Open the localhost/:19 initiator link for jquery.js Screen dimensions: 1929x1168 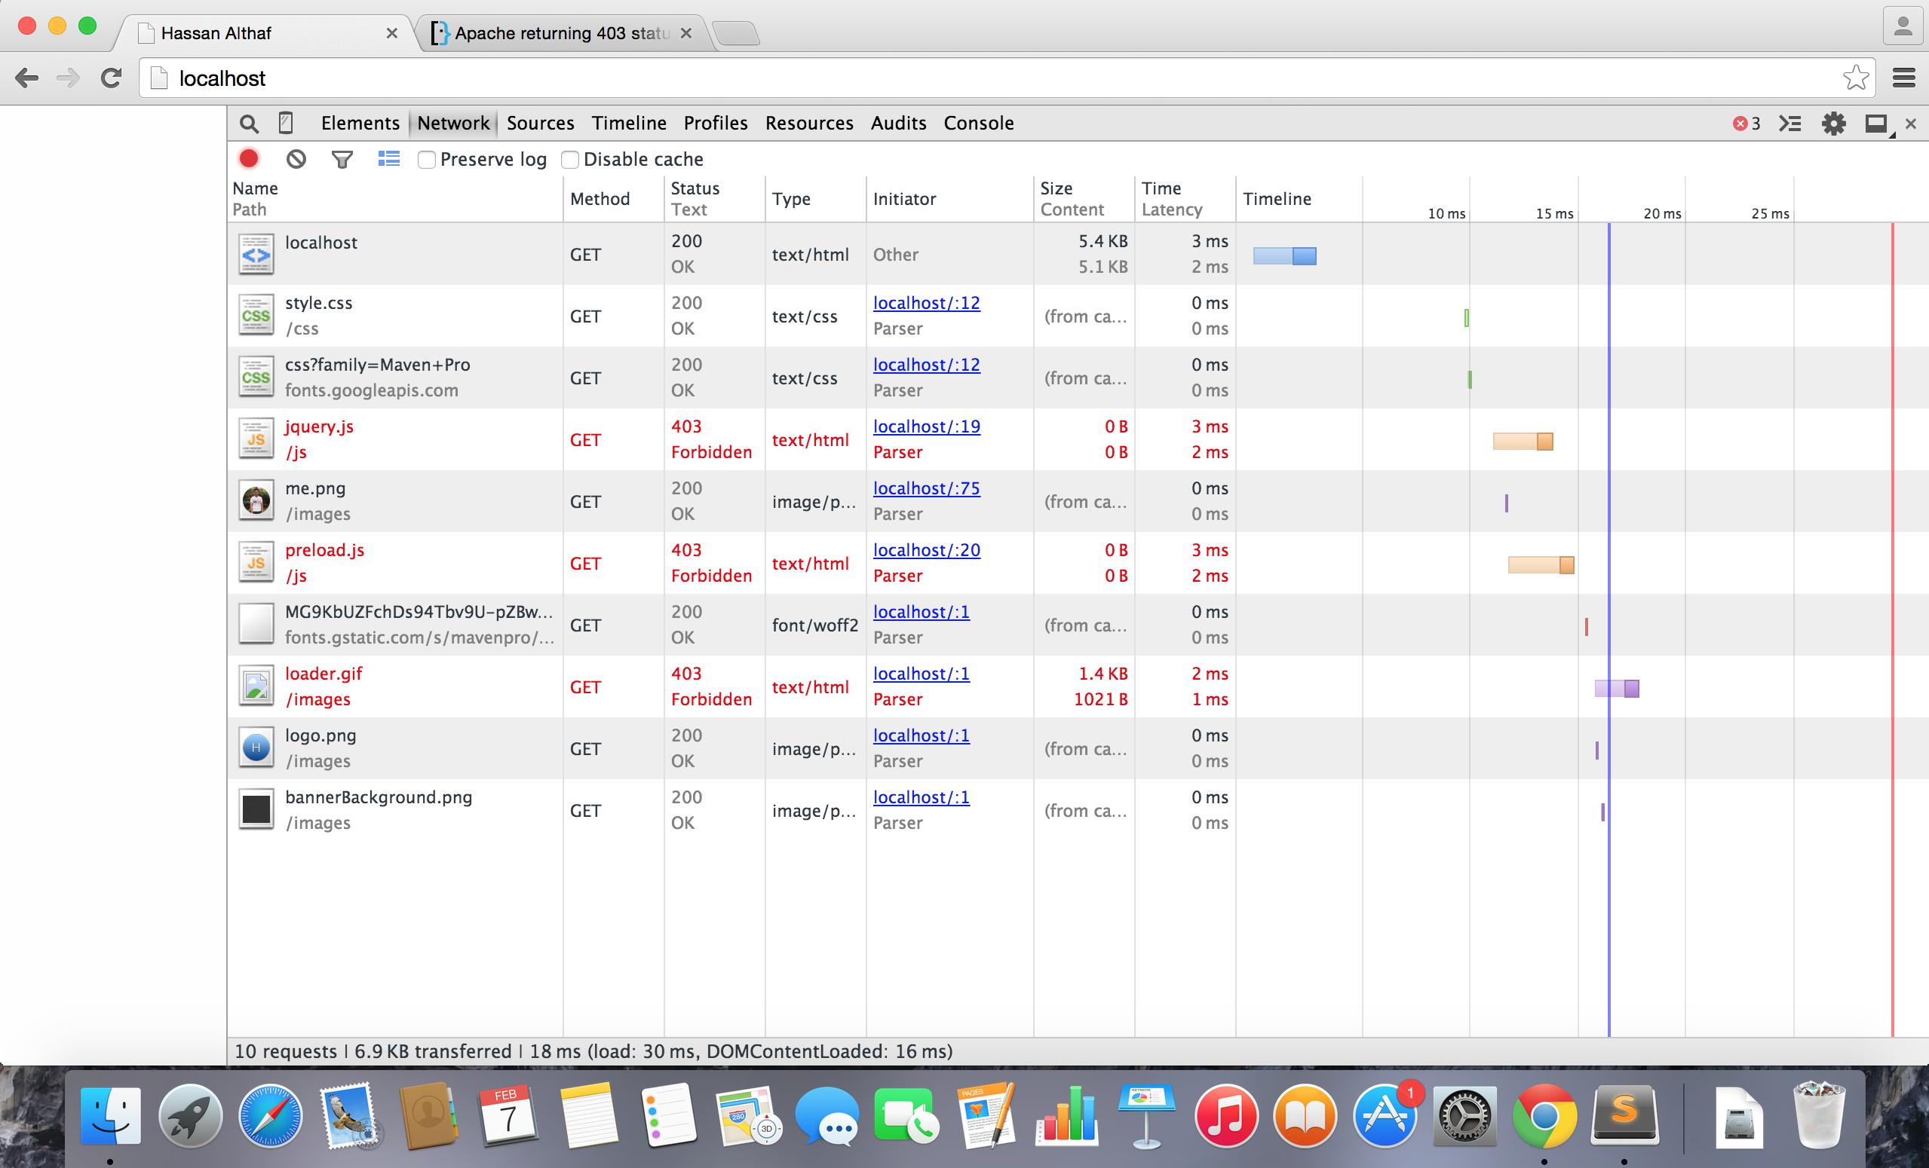tap(926, 427)
